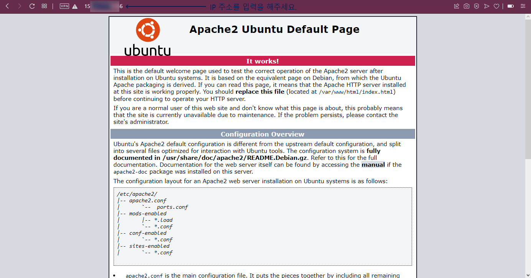Click the Ubuntu logo image
531x278 pixels.
point(148,37)
